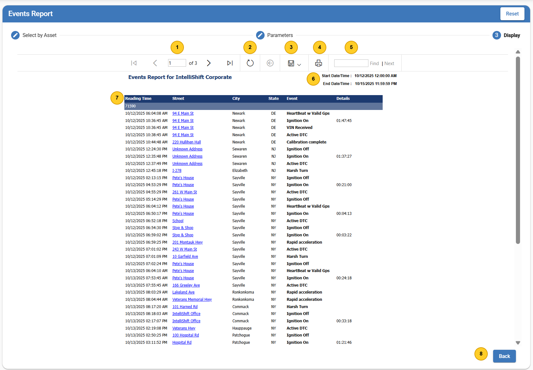533x370 pixels.
Task: Print the report with the printer icon
Action: click(318, 63)
